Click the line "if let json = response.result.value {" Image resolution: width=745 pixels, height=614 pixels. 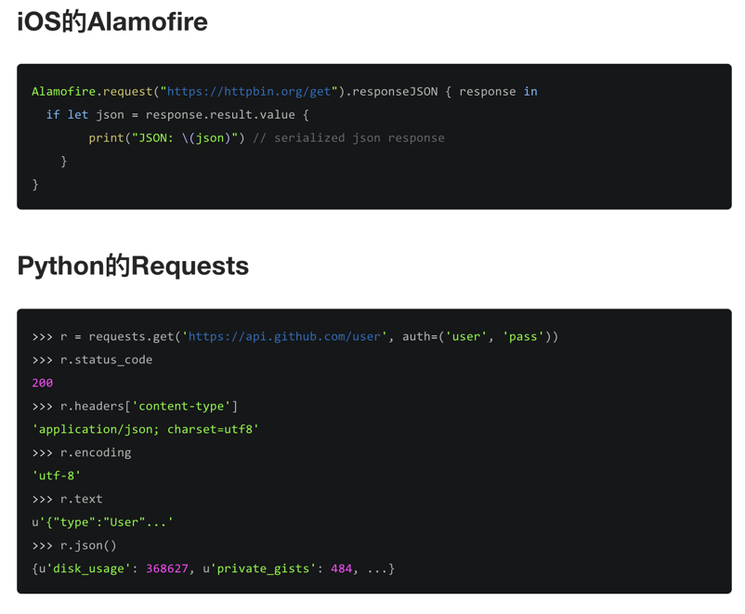177,114
